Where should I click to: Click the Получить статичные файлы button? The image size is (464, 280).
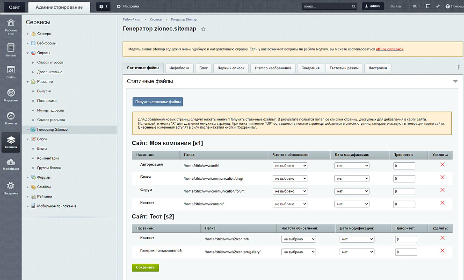[158, 102]
